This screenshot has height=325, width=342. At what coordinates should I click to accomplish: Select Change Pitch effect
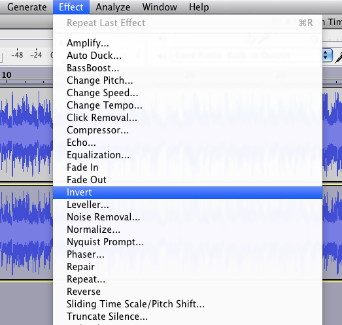[188, 80]
